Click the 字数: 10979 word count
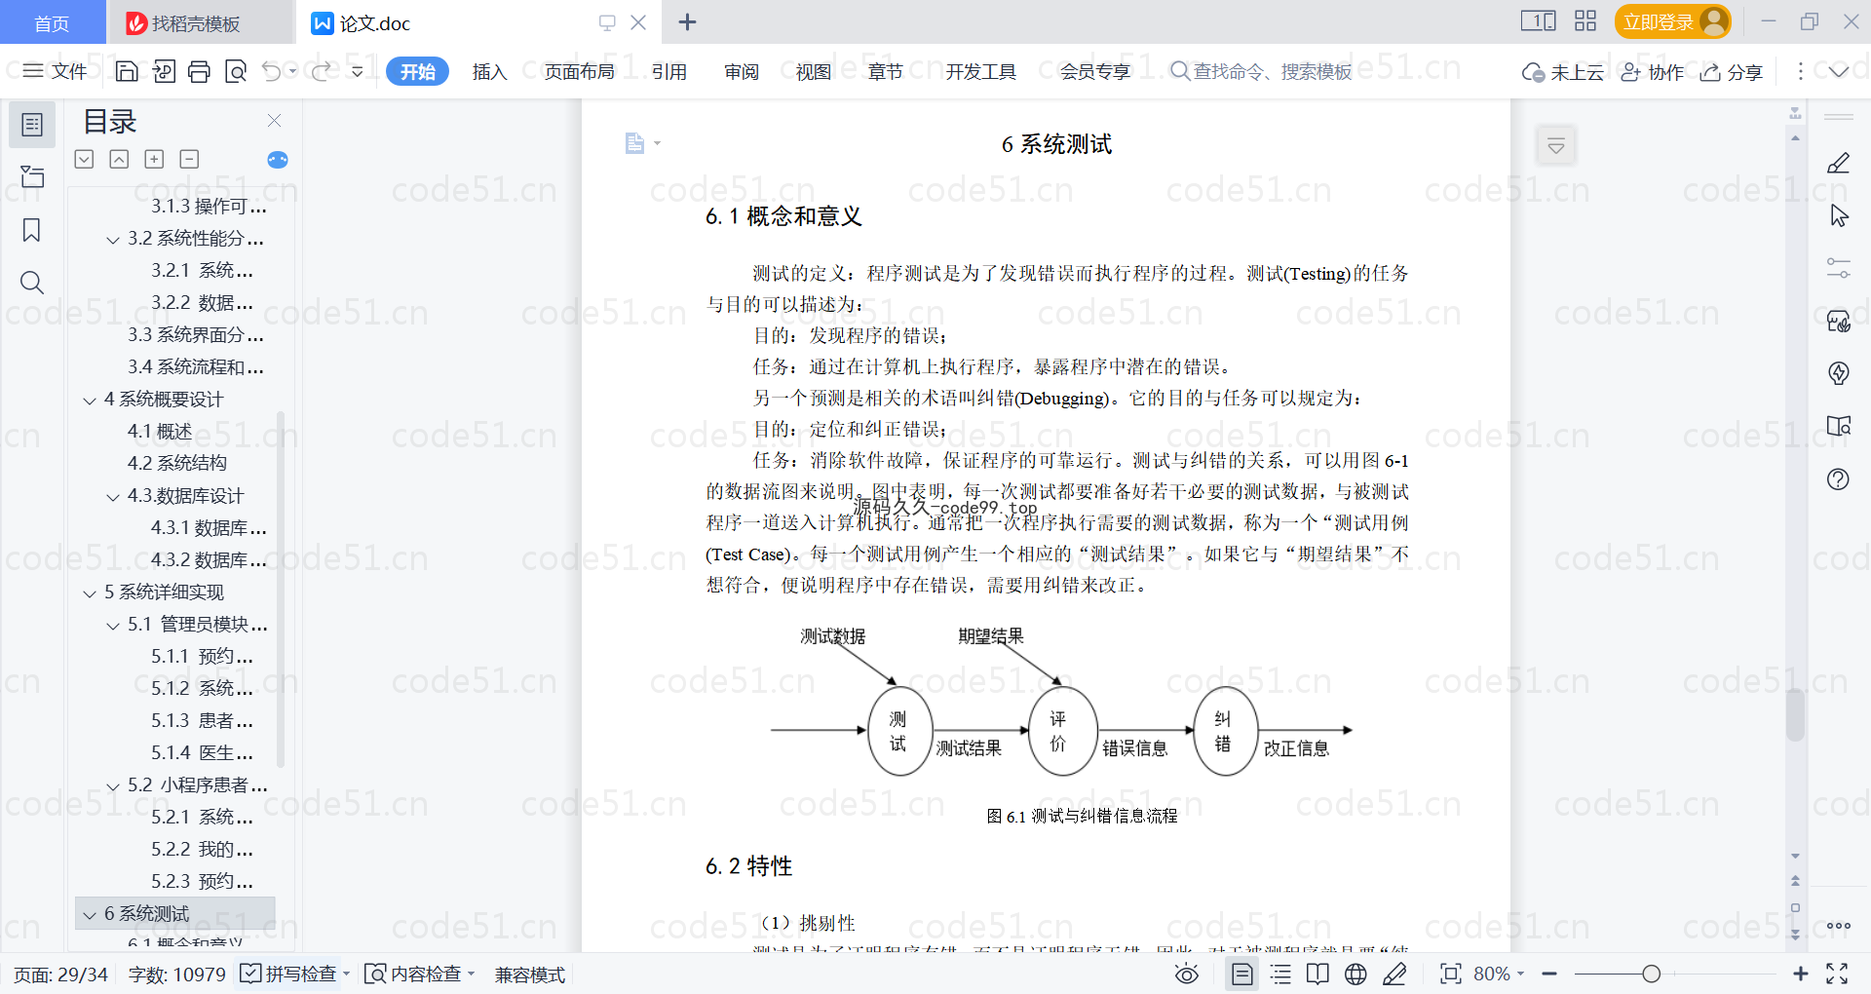 point(176,974)
